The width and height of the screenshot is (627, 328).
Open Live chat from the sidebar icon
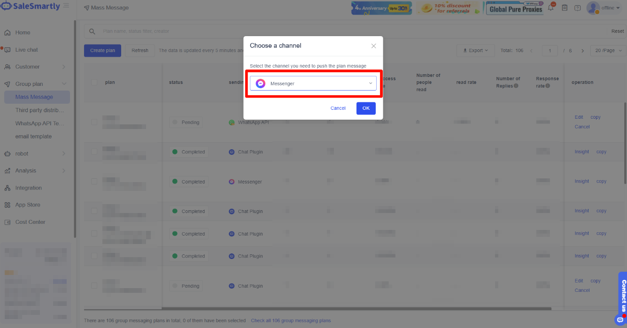(x=8, y=50)
